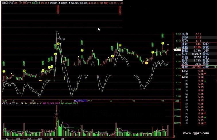This screenshot has width=217, height=140.
Task: Click the red vertical signal label above the 5.49 peak
Action: tap(58, 10)
